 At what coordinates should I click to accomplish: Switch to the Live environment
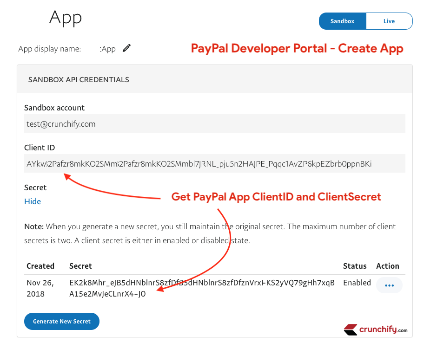click(x=389, y=21)
